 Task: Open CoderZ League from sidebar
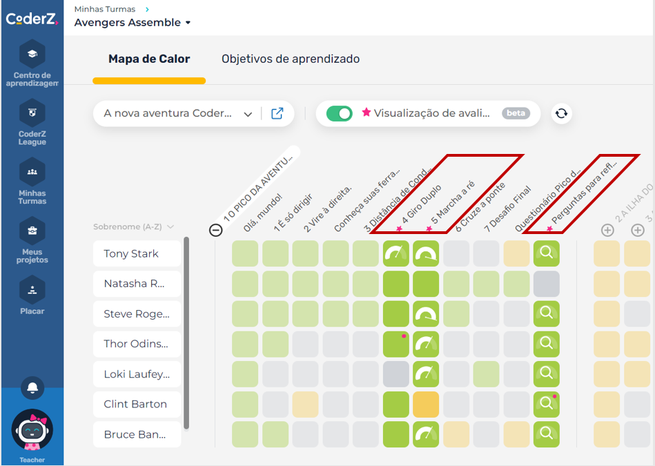point(32,122)
